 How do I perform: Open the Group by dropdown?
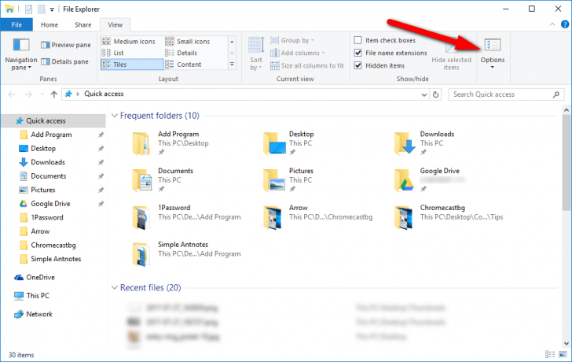pos(291,40)
